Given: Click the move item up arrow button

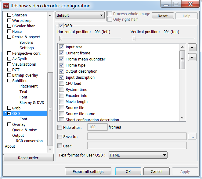Looking at the screenshot, I should pos(192,47).
